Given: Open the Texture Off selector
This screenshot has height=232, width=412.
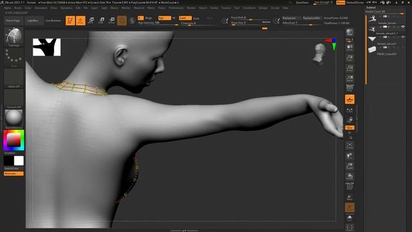Looking at the screenshot, I should coord(14,99).
